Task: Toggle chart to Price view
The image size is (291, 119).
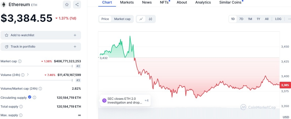Action: tap(105, 19)
